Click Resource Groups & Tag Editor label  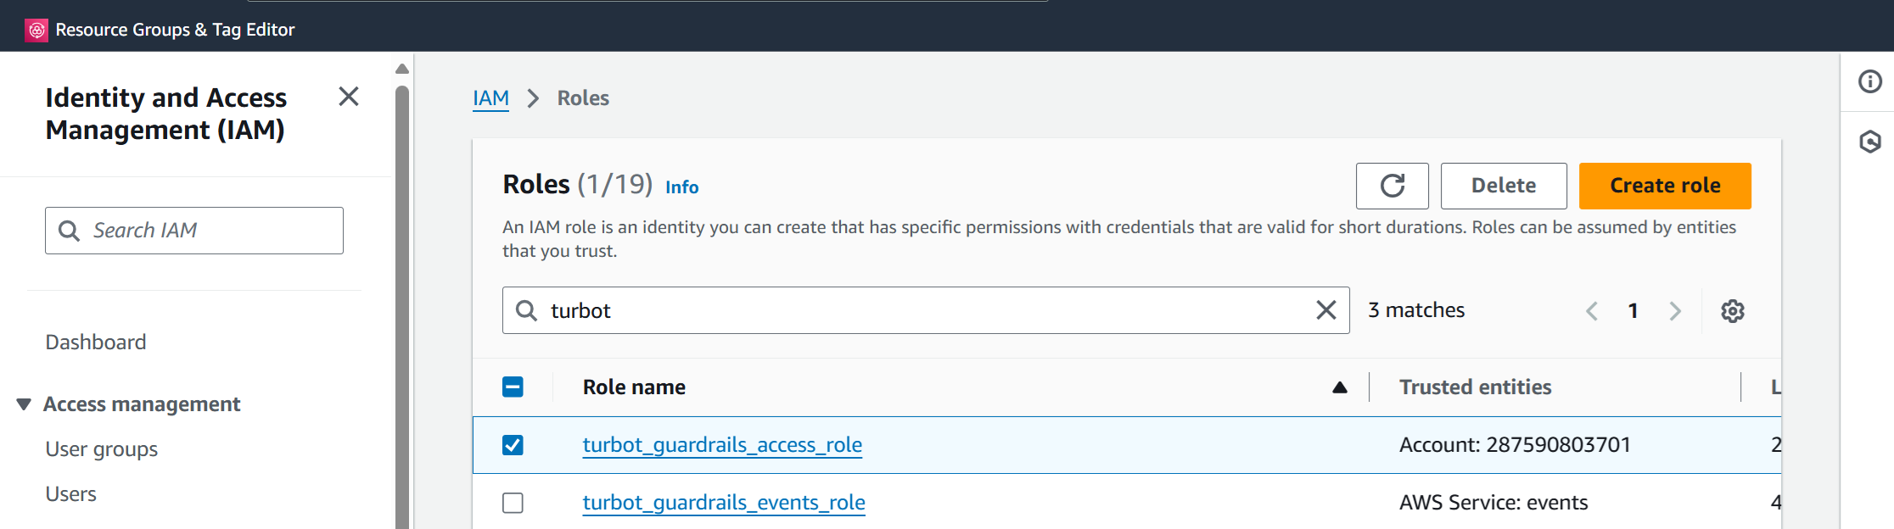[x=175, y=30]
